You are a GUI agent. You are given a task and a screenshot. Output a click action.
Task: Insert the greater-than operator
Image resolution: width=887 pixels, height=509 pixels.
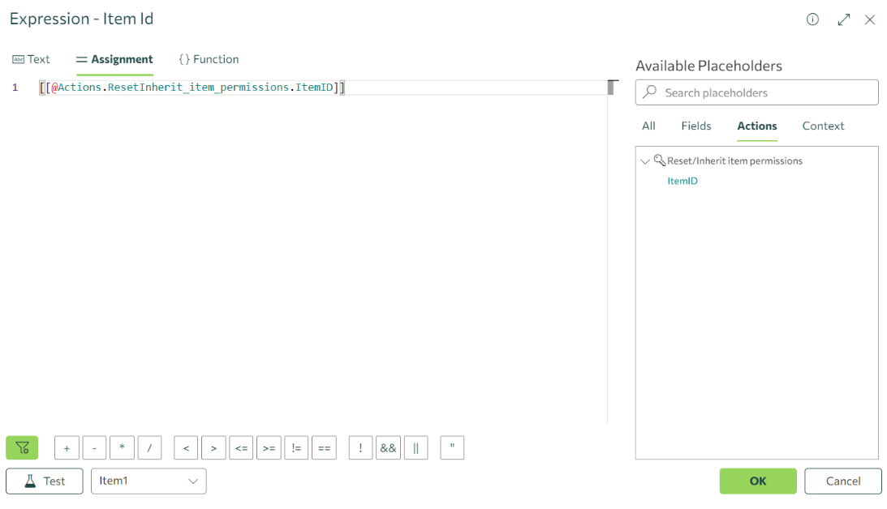pos(213,448)
